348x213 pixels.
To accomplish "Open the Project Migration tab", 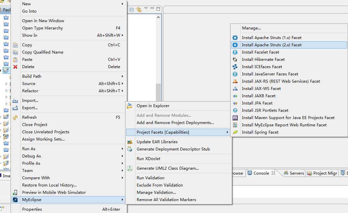I will tap(322, 173).
